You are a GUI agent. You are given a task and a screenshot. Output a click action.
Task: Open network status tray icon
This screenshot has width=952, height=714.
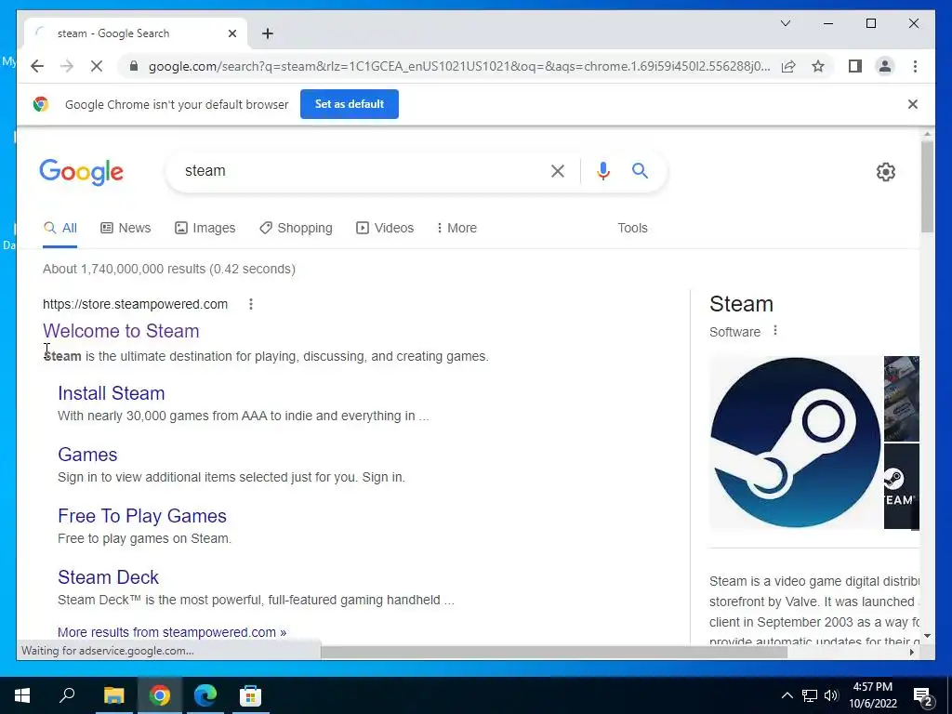click(x=810, y=695)
